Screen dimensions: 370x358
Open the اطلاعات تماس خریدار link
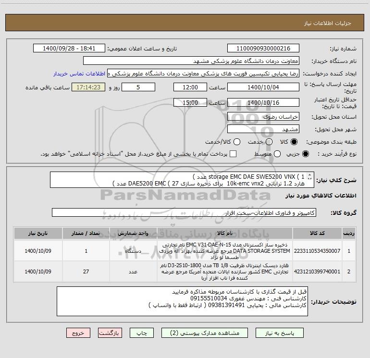79,74
